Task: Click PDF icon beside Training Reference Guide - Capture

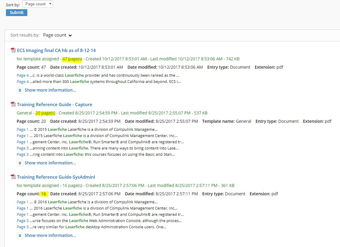Action: pos(13,104)
